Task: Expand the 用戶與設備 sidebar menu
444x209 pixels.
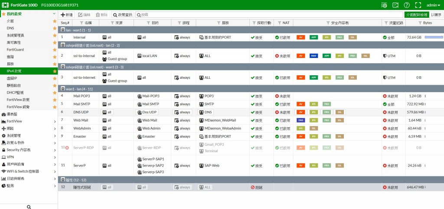Action: (x=29, y=164)
